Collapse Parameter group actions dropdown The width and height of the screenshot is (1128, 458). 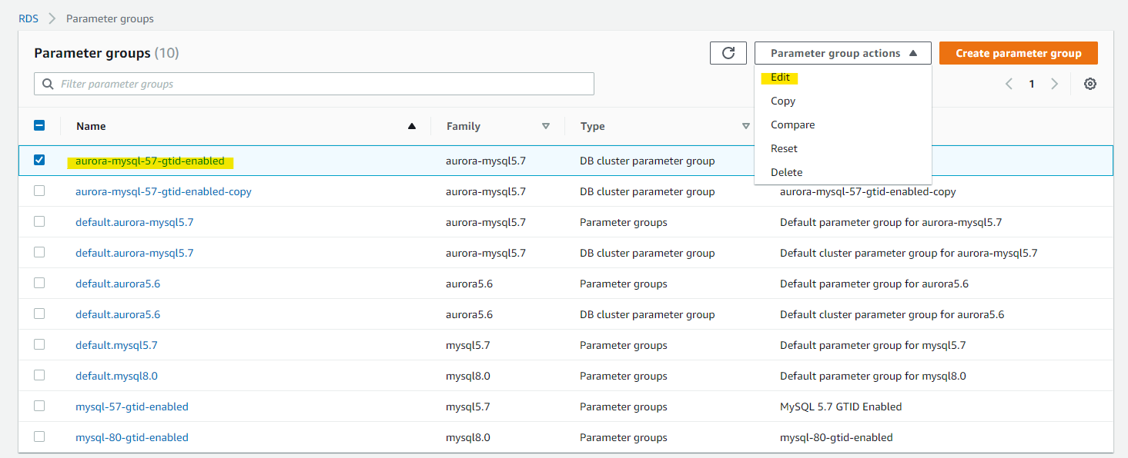pyautogui.click(x=843, y=53)
